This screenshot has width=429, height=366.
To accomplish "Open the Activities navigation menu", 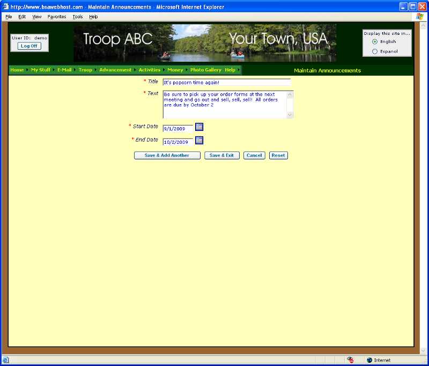I will click(150, 70).
